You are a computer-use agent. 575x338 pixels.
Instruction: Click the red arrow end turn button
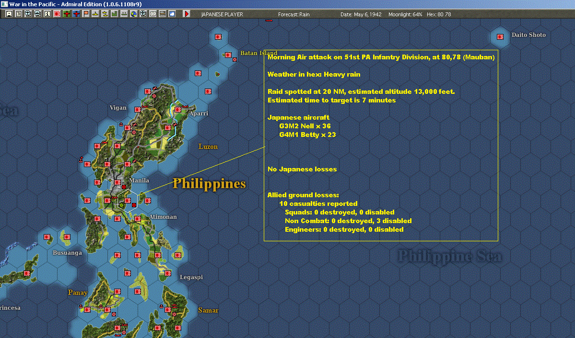tap(186, 14)
